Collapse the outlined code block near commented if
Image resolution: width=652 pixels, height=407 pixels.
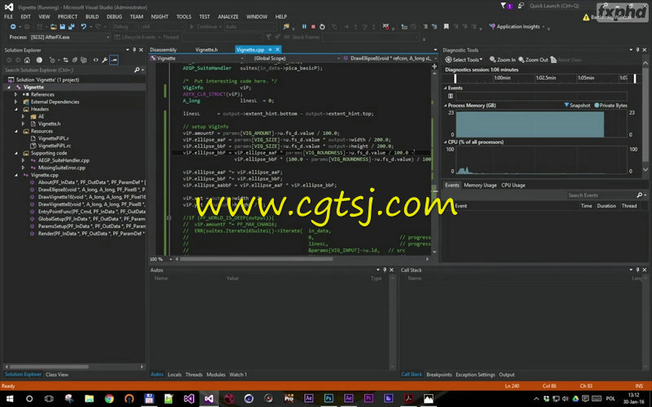[x=169, y=217]
